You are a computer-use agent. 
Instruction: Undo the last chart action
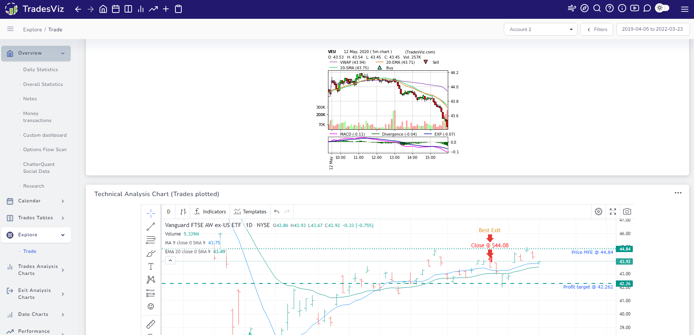(x=277, y=212)
